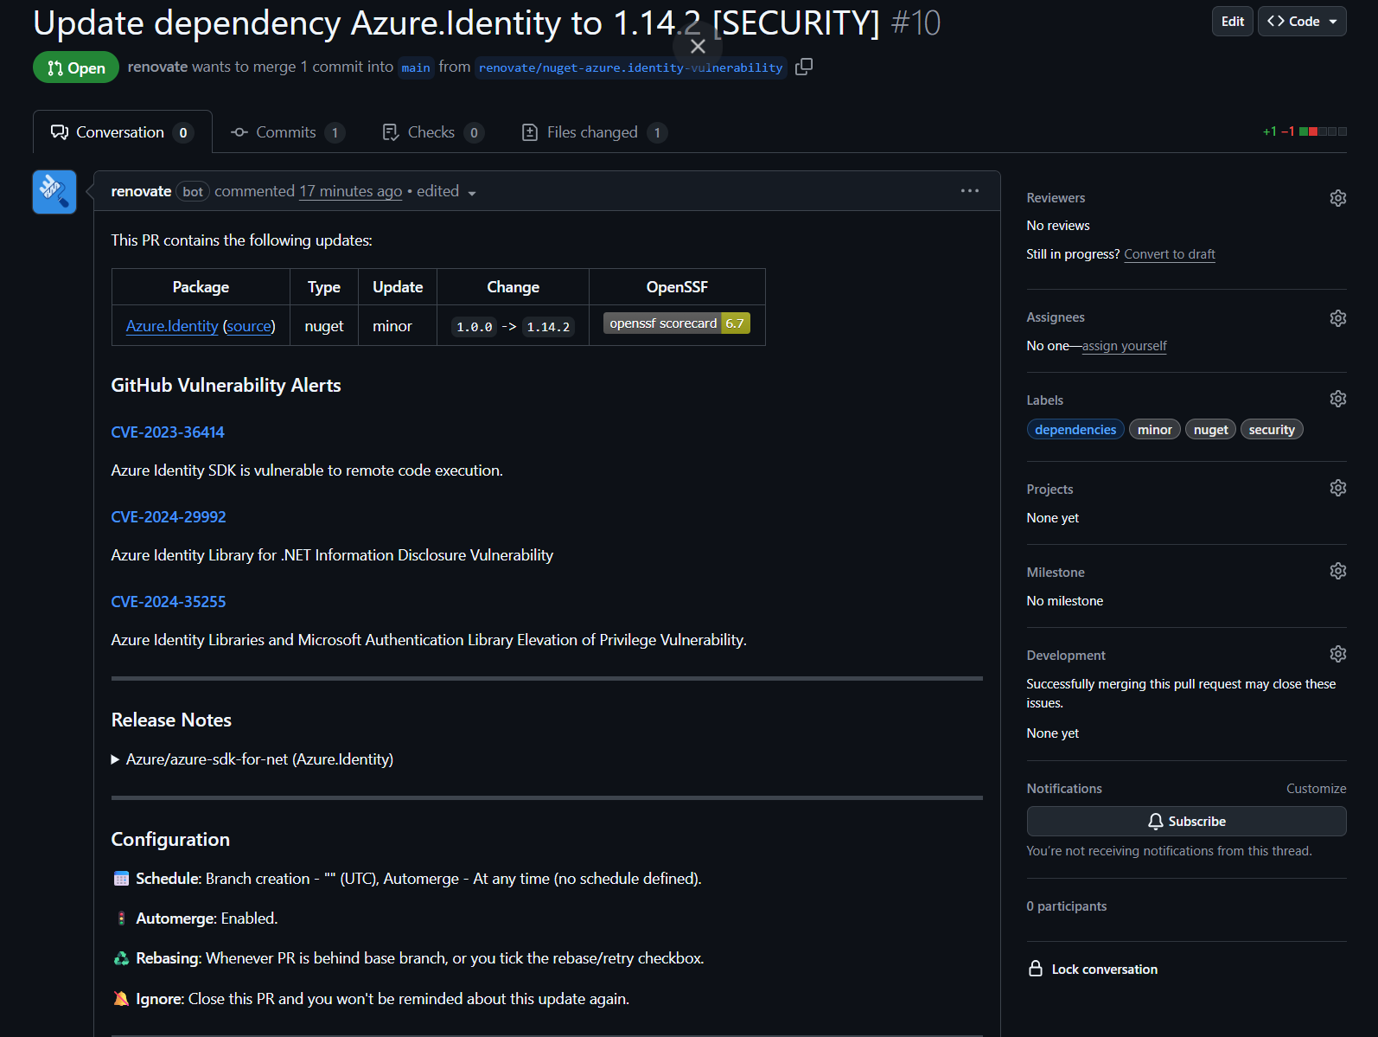Image resolution: width=1378 pixels, height=1037 pixels.
Task: Open the edited history dropdown
Action: [x=446, y=191]
